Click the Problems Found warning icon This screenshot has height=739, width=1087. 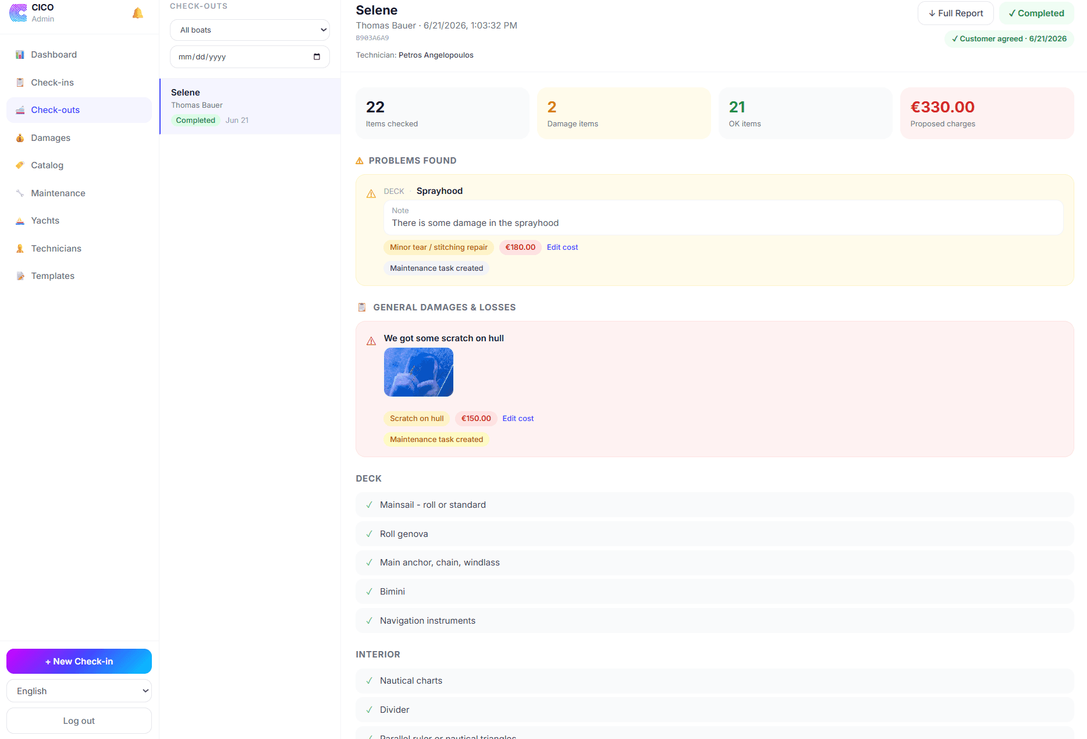tap(360, 161)
